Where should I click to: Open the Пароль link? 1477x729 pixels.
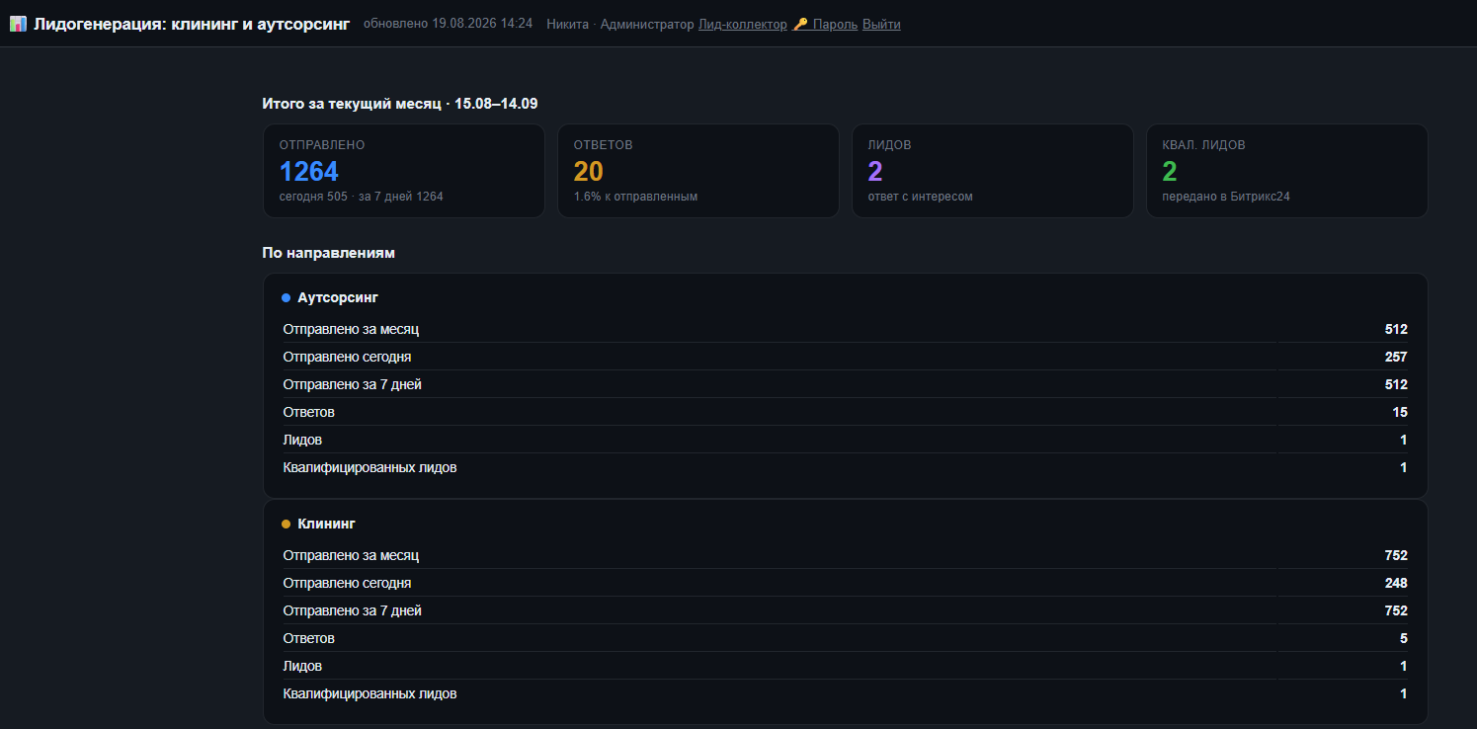click(x=835, y=24)
